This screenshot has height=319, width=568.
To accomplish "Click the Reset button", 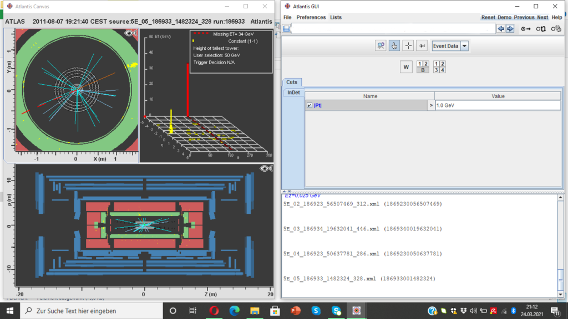I will 488,17.
